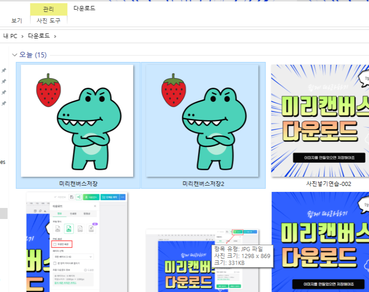Select the blue 미리캔버스 다운로드 poster thumbnail

320,242
